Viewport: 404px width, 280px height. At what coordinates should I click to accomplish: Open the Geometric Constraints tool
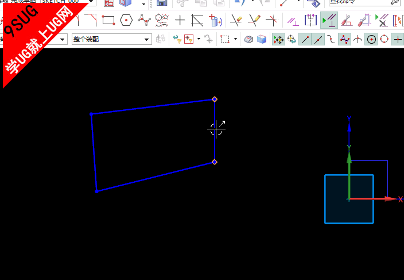pyautogui.click(x=293, y=21)
